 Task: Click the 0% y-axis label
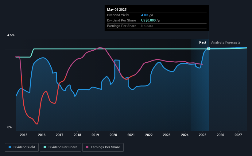[x=10, y=127]
